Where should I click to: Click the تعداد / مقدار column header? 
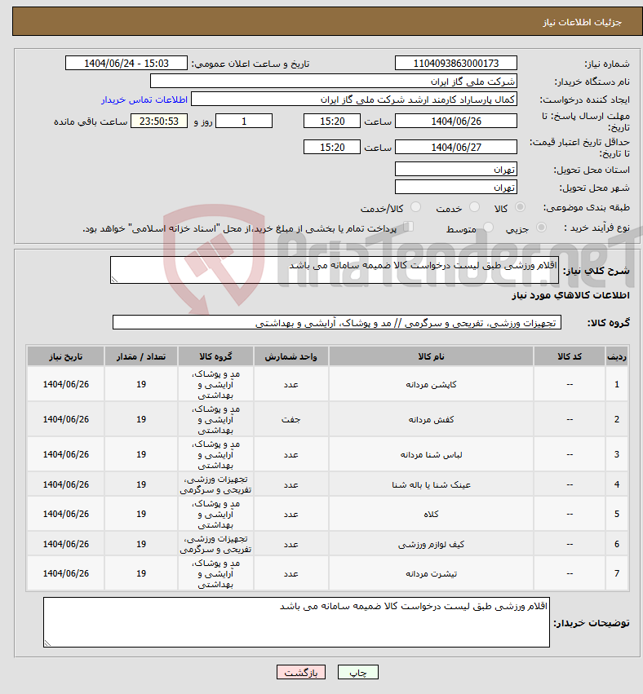click(x=141, y=356)
